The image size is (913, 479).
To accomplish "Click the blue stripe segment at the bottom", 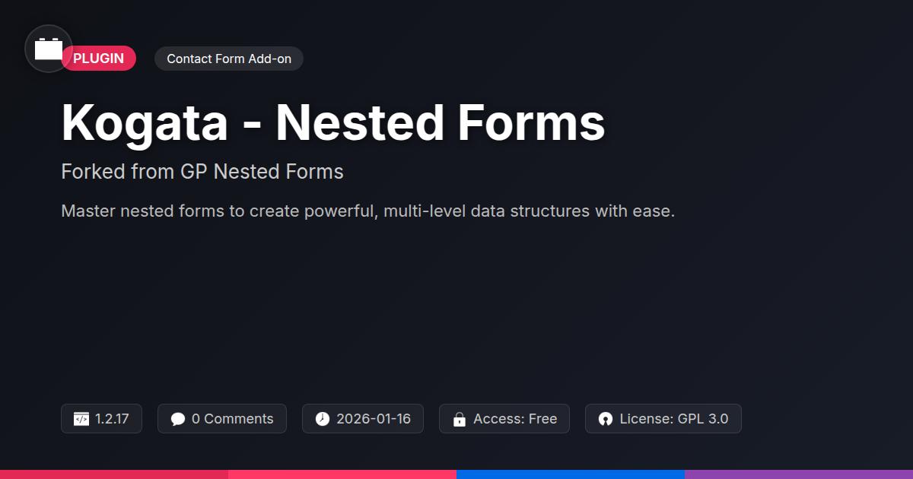I will coord(571,474).
